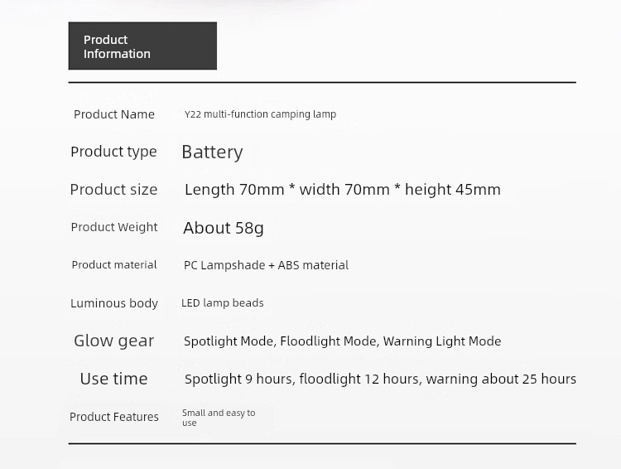Select the Product Features label
Screen dimensions: 621x469
click(114, 417)
